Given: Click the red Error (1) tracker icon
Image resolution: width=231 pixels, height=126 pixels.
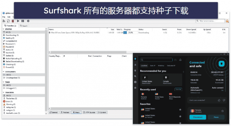Looking at the screenshot, I should 4,101.
